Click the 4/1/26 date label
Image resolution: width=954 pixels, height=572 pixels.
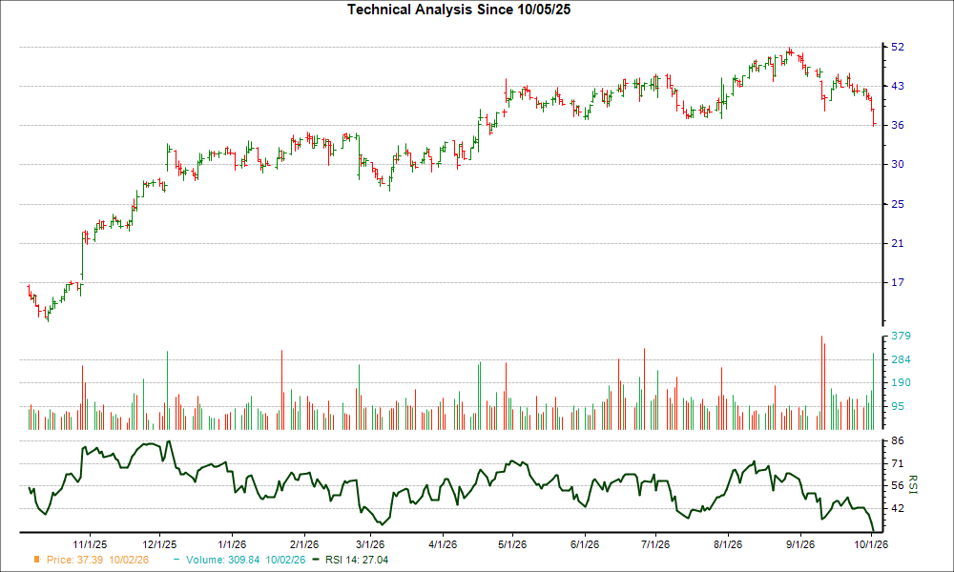tap(443, 544)
